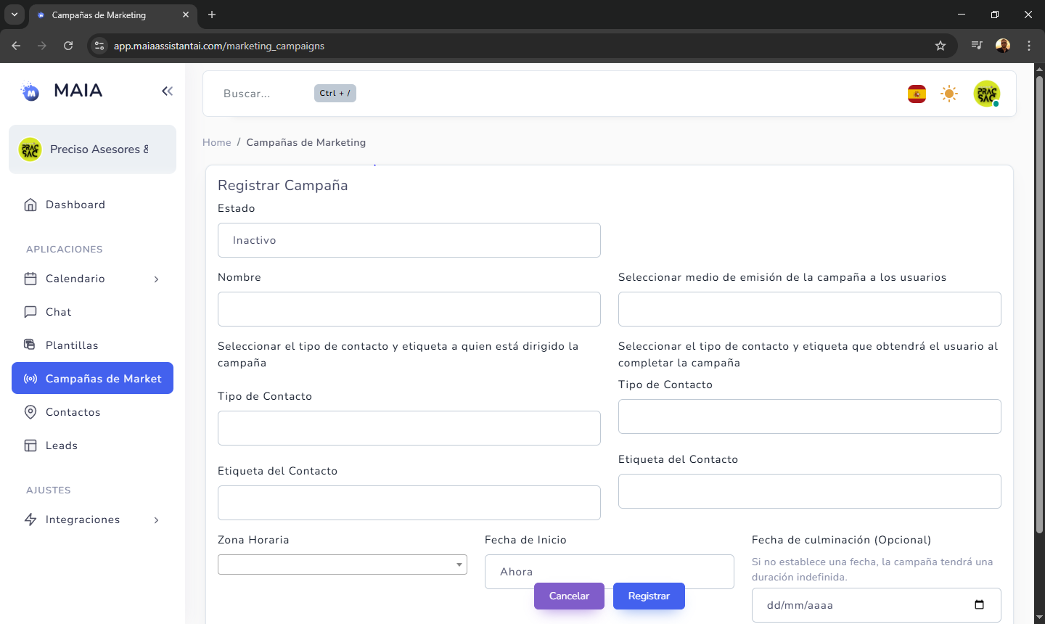This screenshot has width=1045, height=624.
Task: Click the MAIA logo icon
Action: coord(30,91)
